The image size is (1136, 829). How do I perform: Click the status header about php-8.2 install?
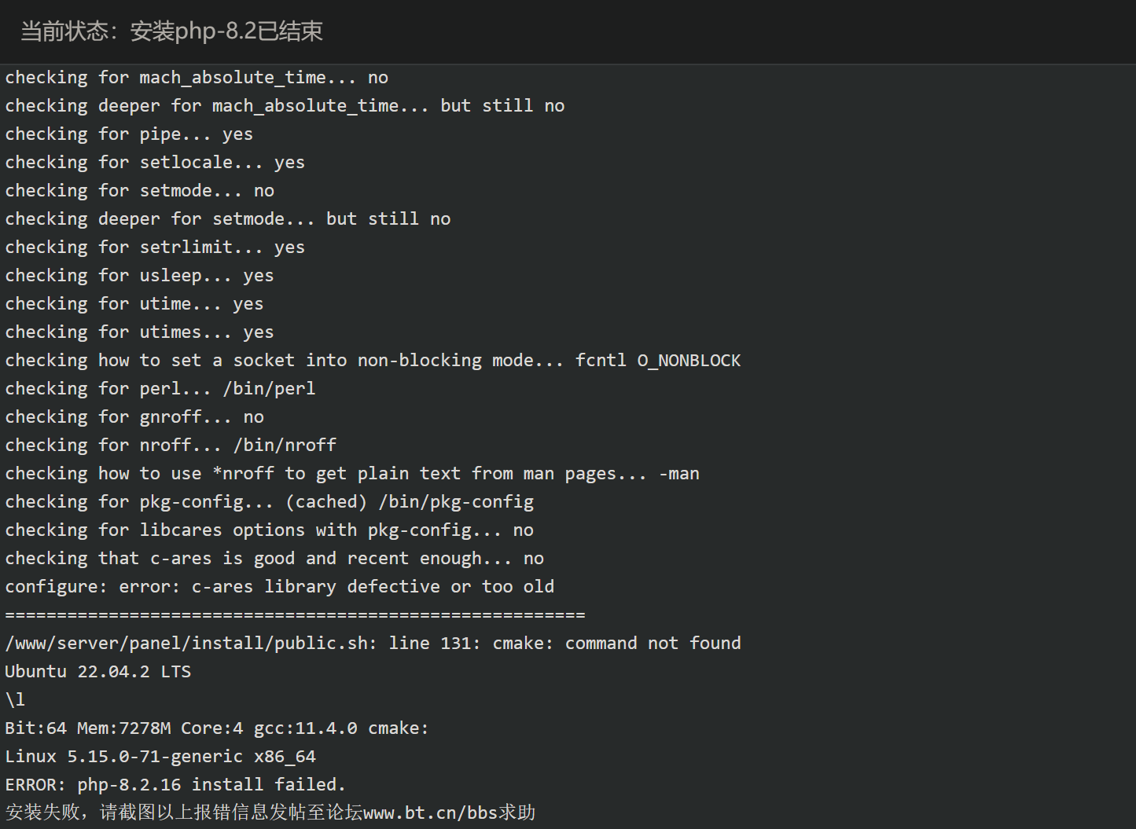(171, 31)
